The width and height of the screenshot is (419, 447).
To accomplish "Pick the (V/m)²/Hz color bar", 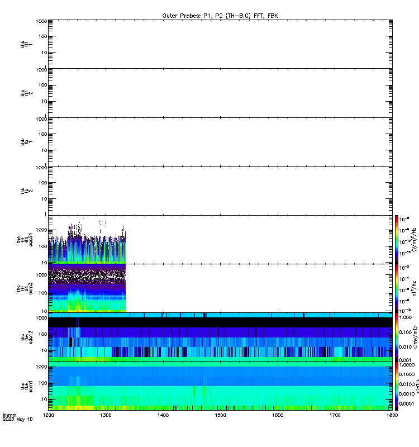I will tap(397, 240).
